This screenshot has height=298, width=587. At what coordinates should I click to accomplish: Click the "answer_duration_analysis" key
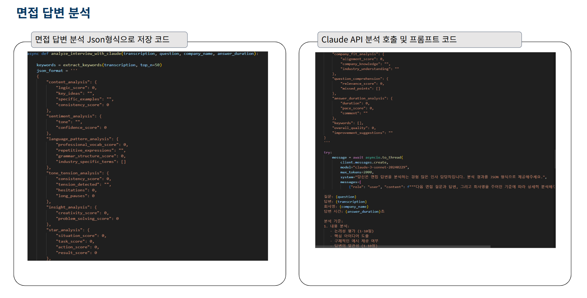[360, 98]
